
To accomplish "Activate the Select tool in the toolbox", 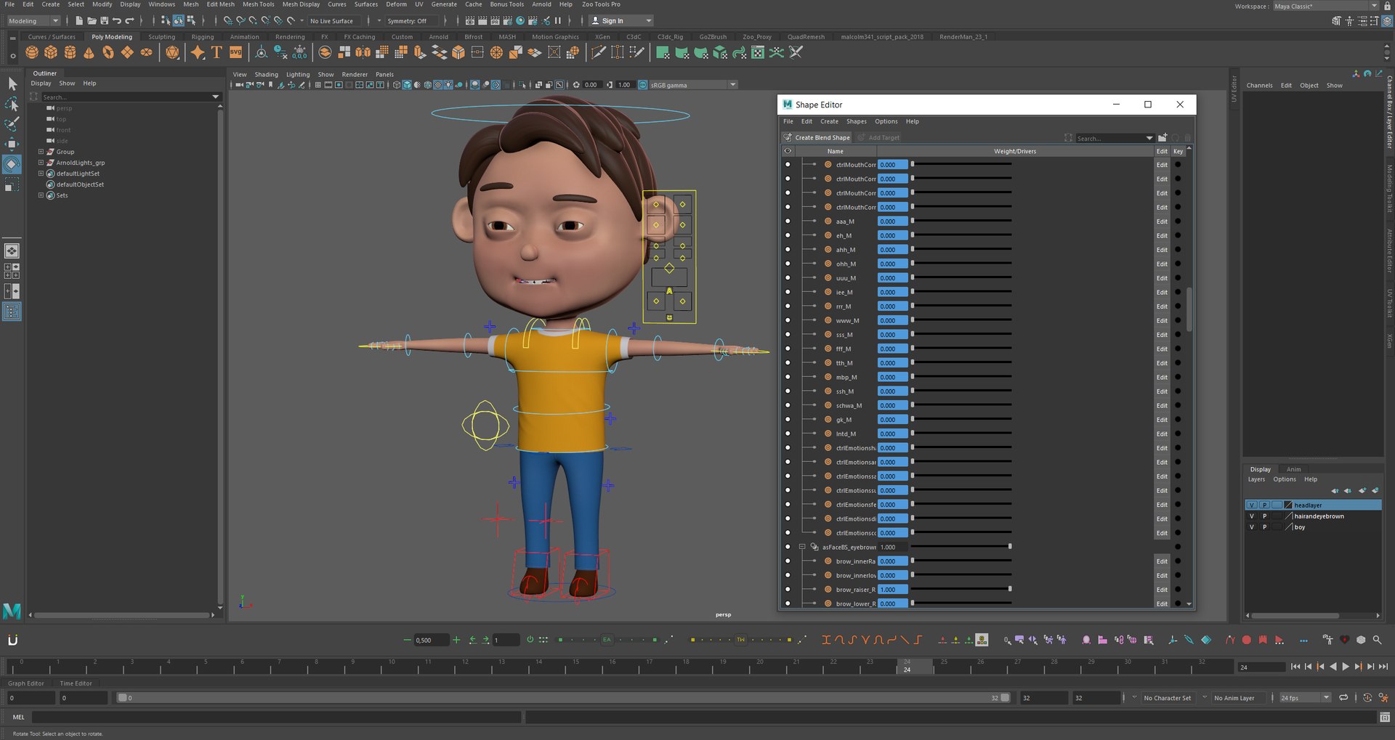I will coord(12,84).
